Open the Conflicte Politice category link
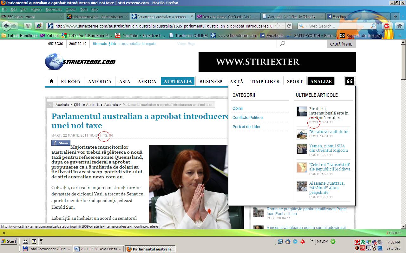 point(247,118)
